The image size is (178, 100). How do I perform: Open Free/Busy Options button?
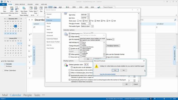tap(113, 46)
